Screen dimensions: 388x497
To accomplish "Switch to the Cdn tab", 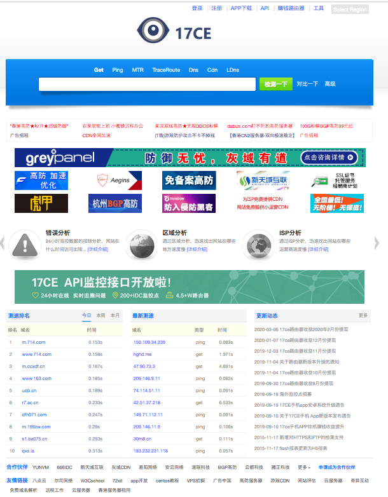I will click(x=212, y=70).
